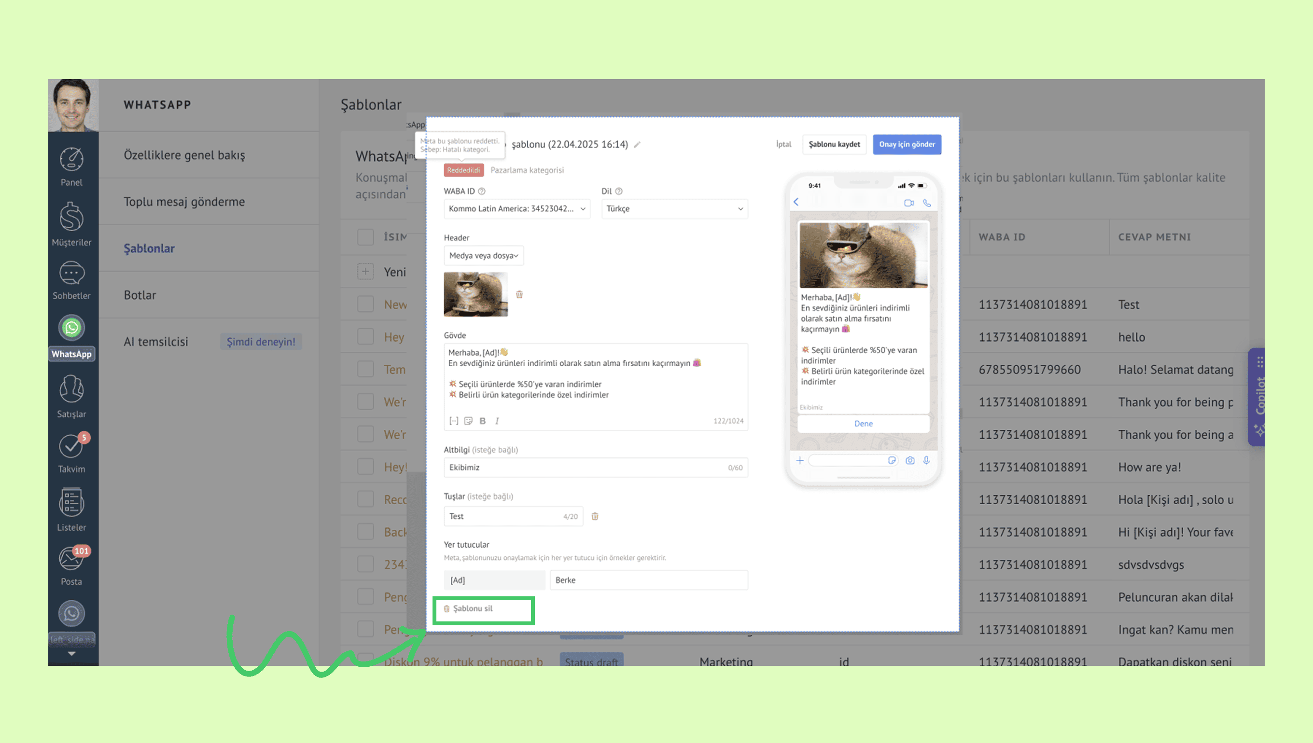1313x743 pixels.
Task: Expand the WABA ID dropdown
Action: coord(517,209)
